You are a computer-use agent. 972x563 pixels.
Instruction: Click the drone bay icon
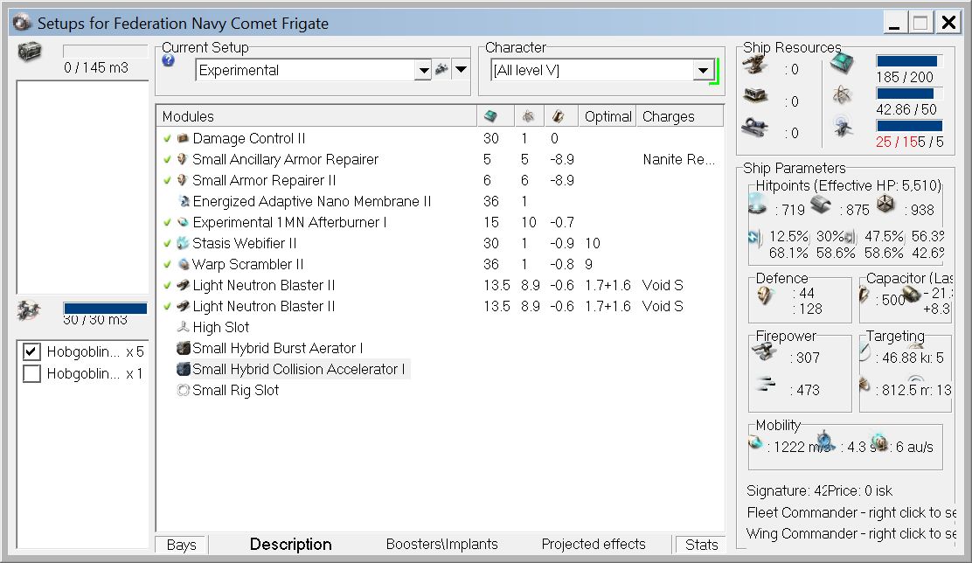[x=29, y=309]
